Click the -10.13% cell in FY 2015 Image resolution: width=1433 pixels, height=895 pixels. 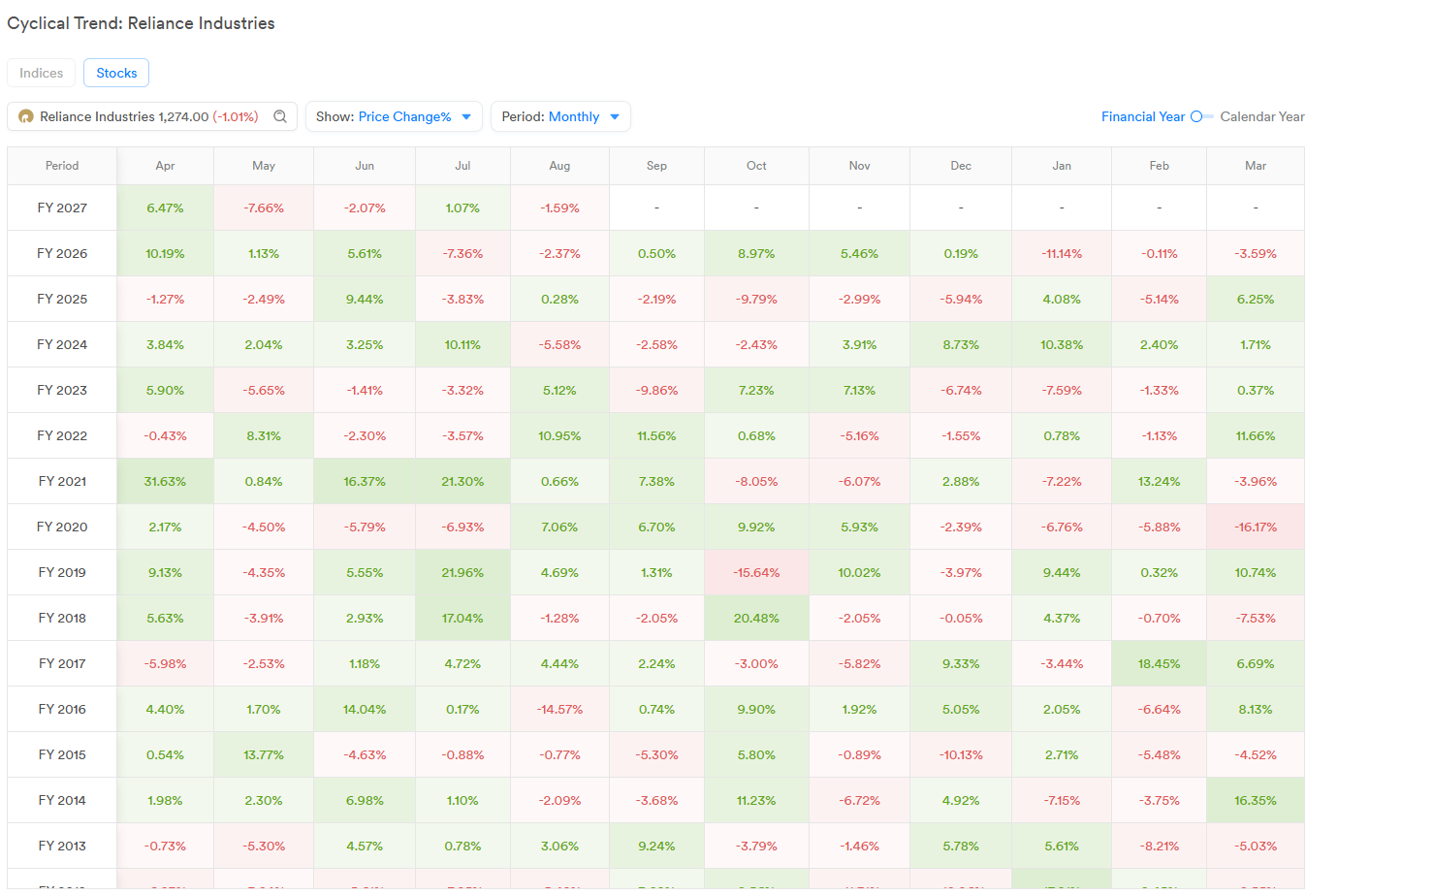pyautogui.click(x=961, y=754)
